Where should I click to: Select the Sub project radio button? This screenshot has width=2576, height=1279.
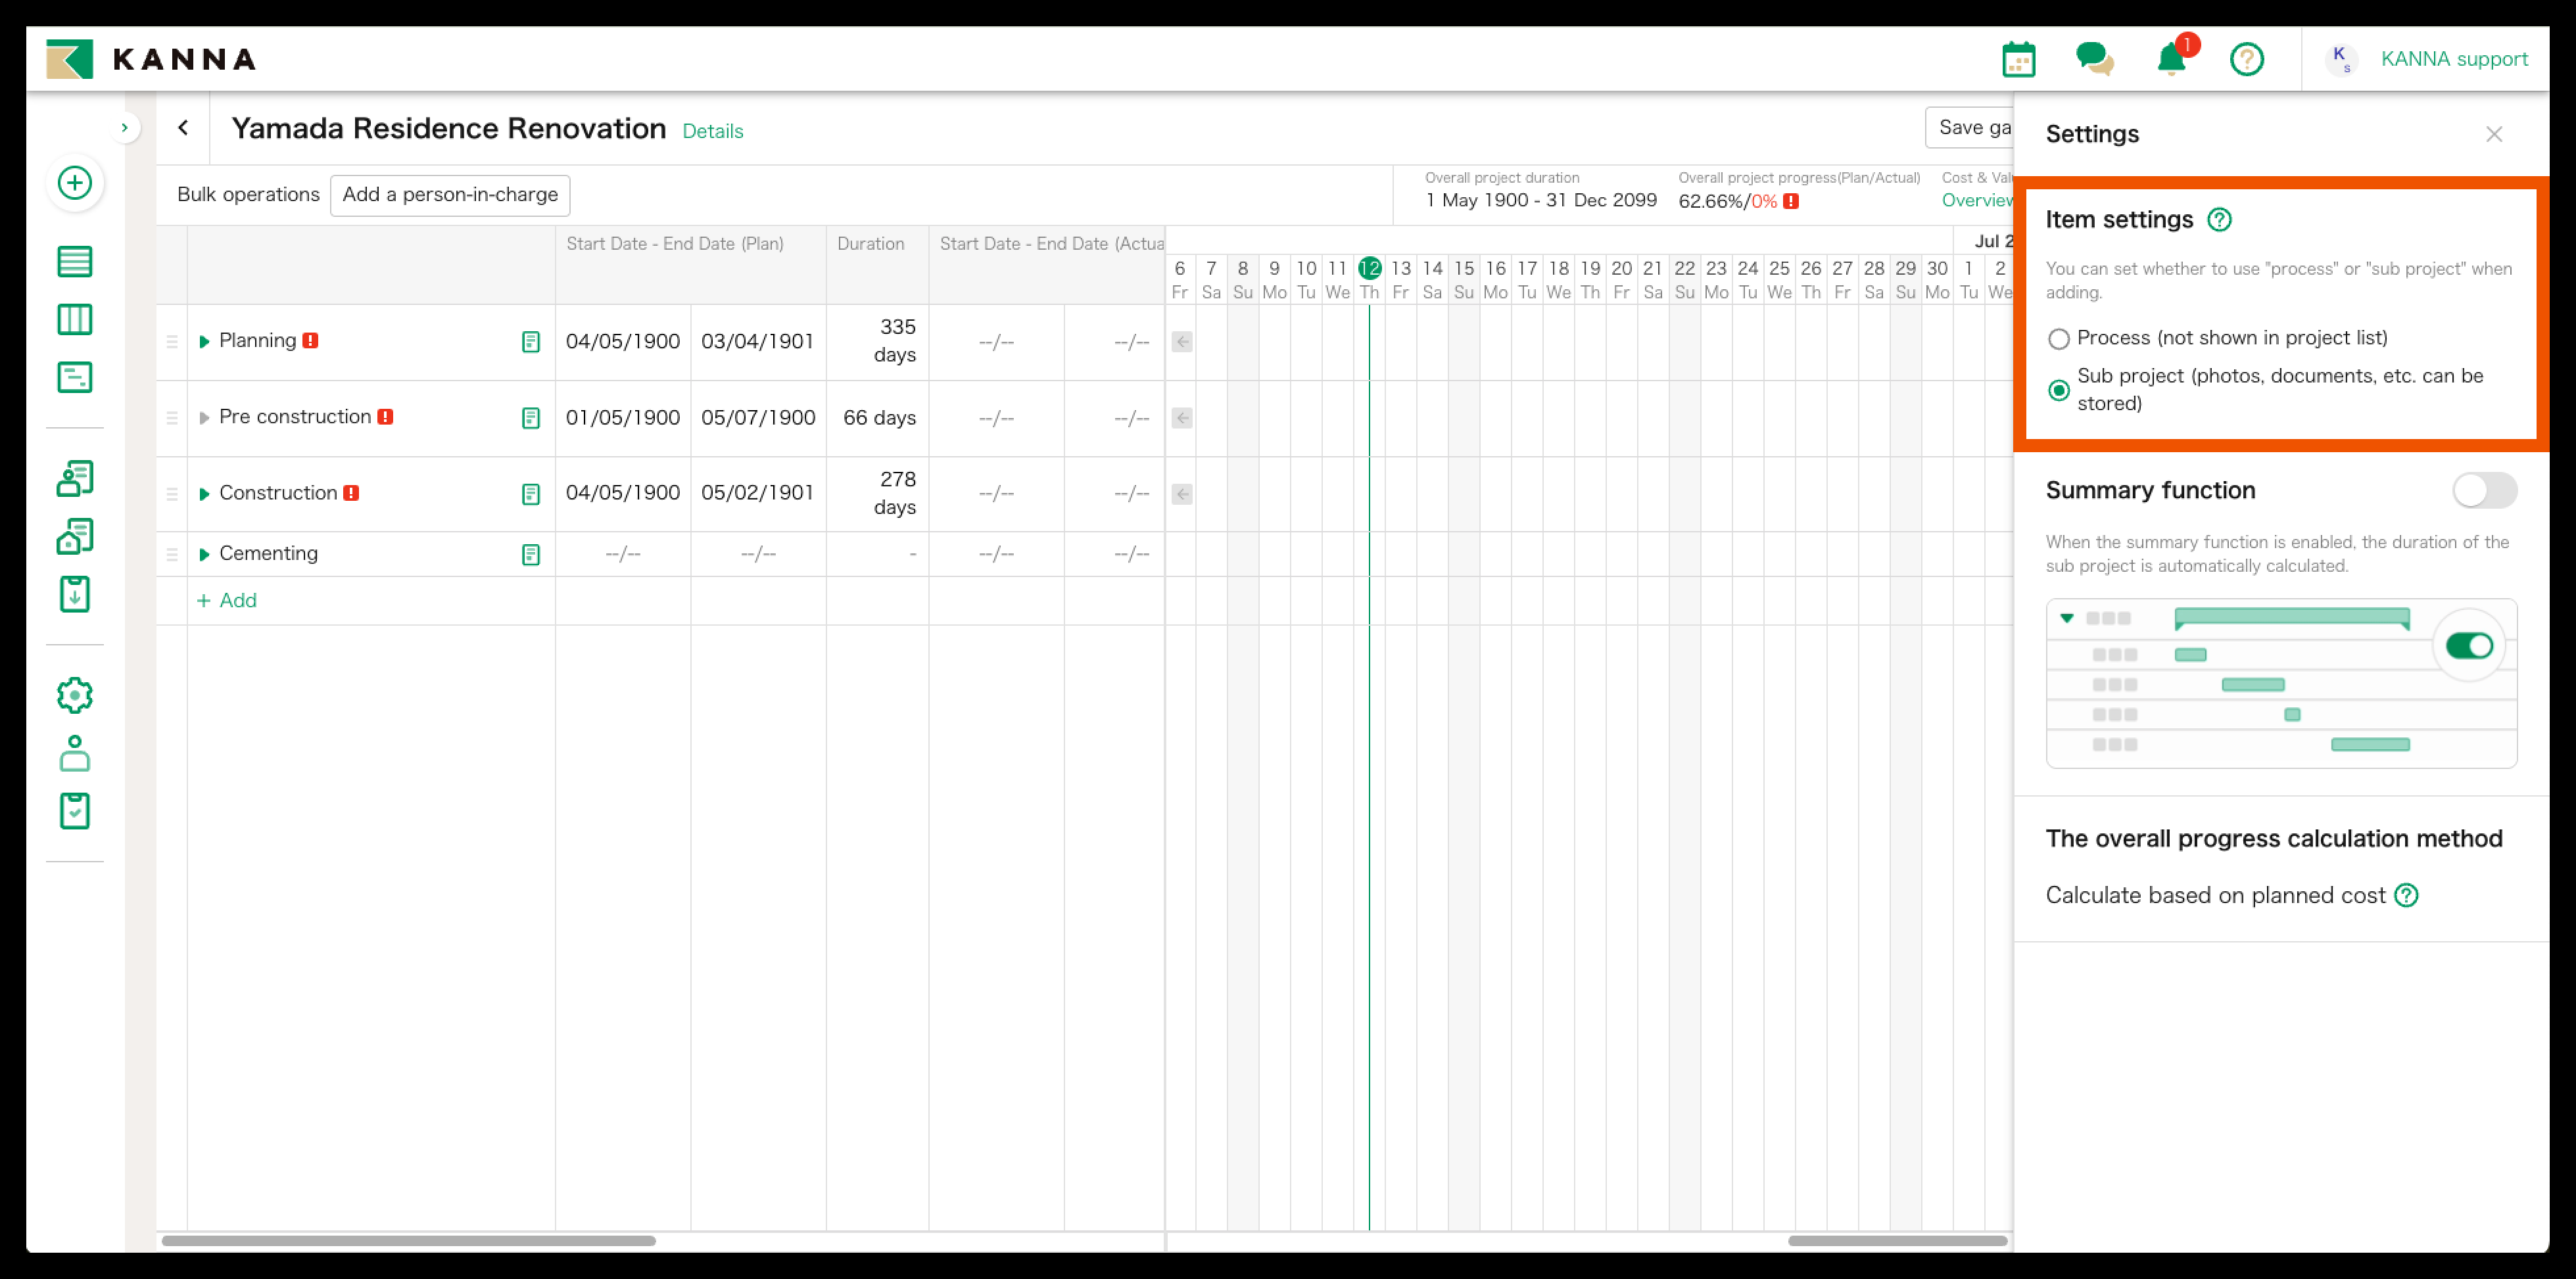[x=2059, y=390]
